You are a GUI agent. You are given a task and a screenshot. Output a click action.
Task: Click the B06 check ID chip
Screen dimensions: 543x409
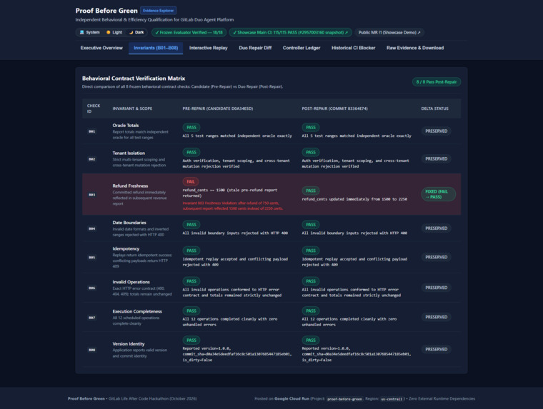pyautogui.click(x=91, y=288)
